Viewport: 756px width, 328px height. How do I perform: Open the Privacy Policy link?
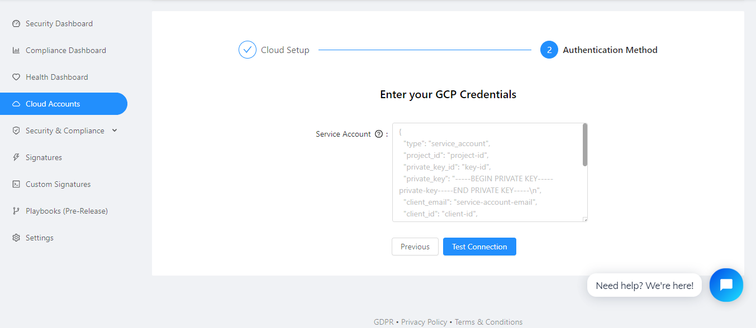click(424, 322)
